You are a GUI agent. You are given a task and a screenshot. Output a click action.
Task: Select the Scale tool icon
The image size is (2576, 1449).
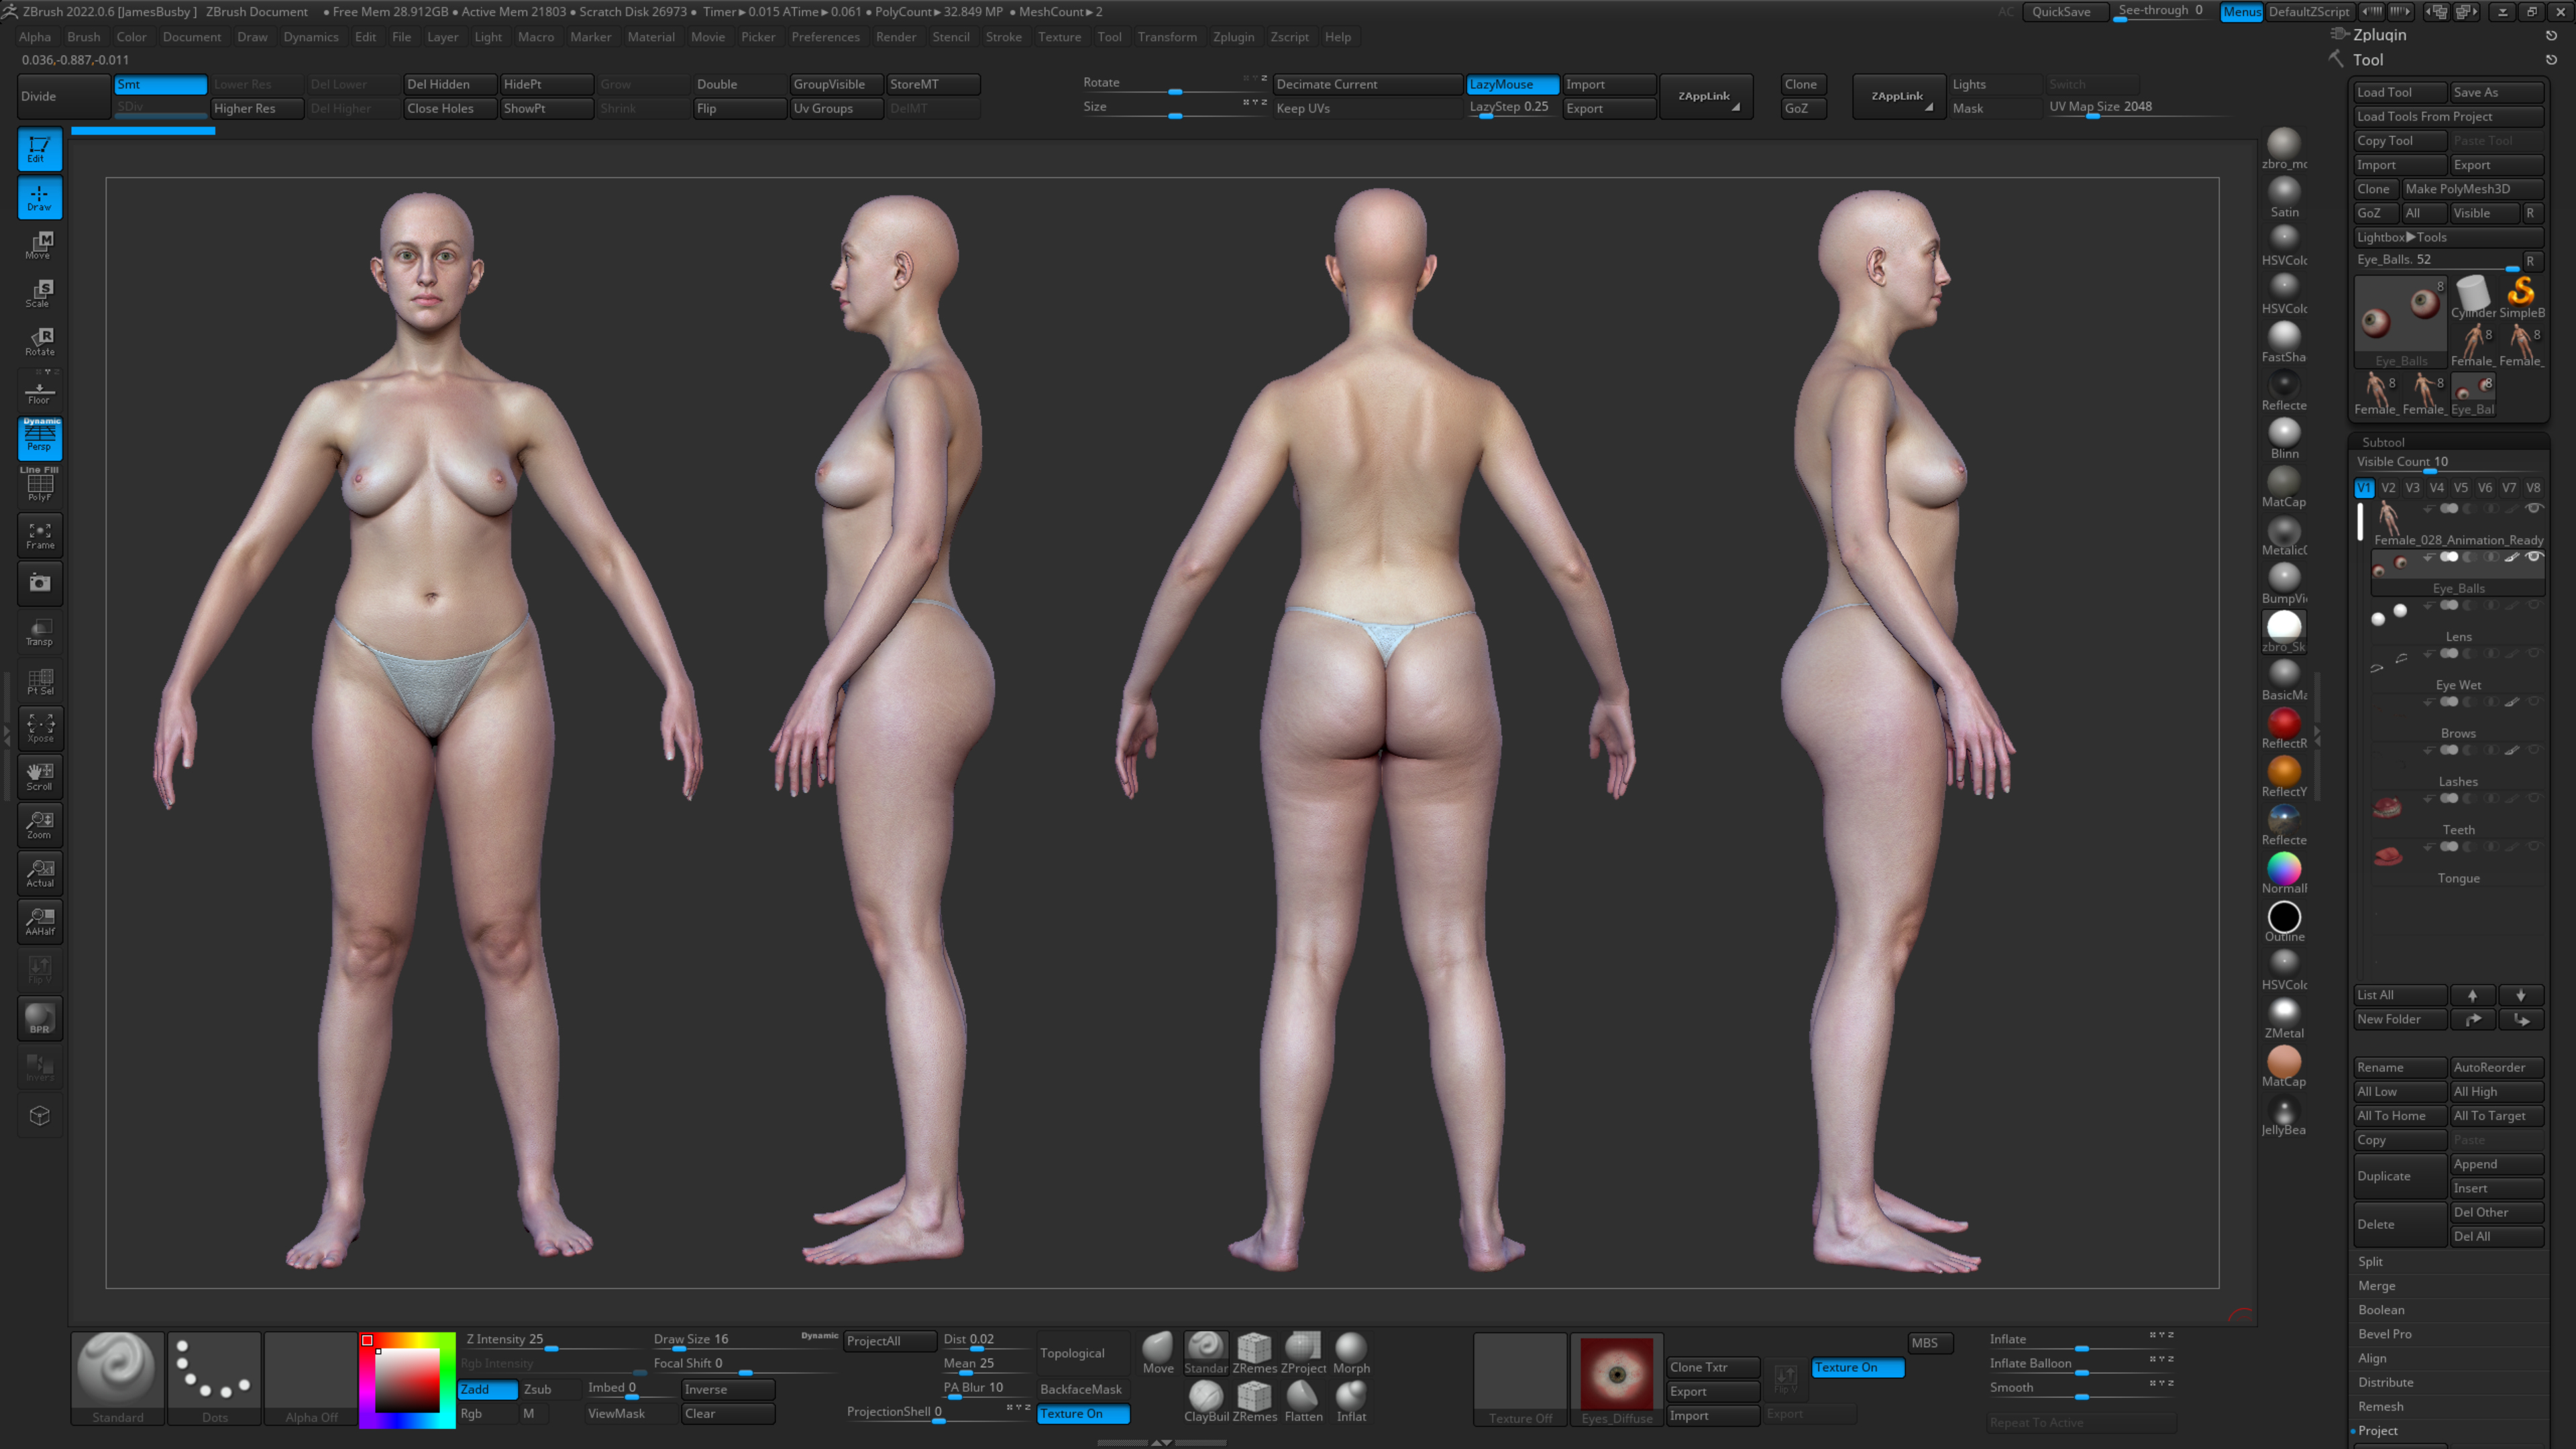40,293
